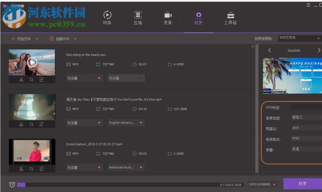Click the DVD标签 label input field
The height and width of the screenshot is (192, 322).
point(307,107)
